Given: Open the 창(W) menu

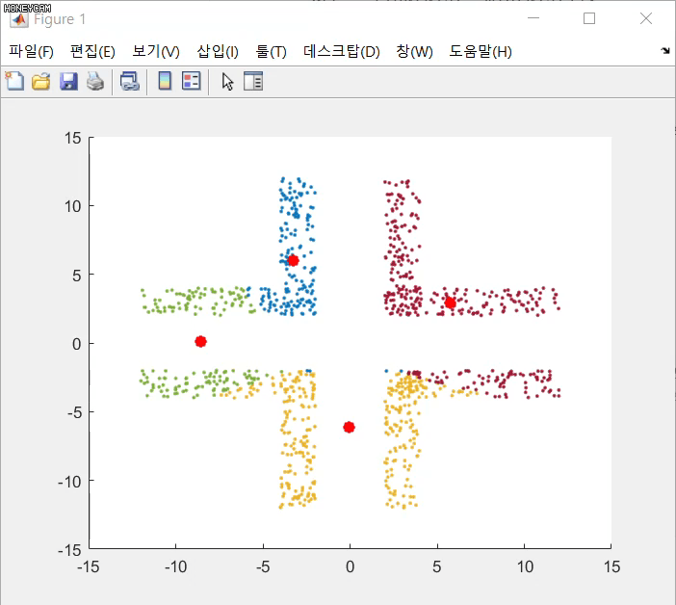Looking at the screenshot, I should [414, 51].
